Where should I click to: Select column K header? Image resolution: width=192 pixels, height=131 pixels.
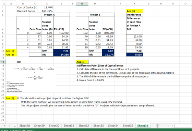[134, 4]
